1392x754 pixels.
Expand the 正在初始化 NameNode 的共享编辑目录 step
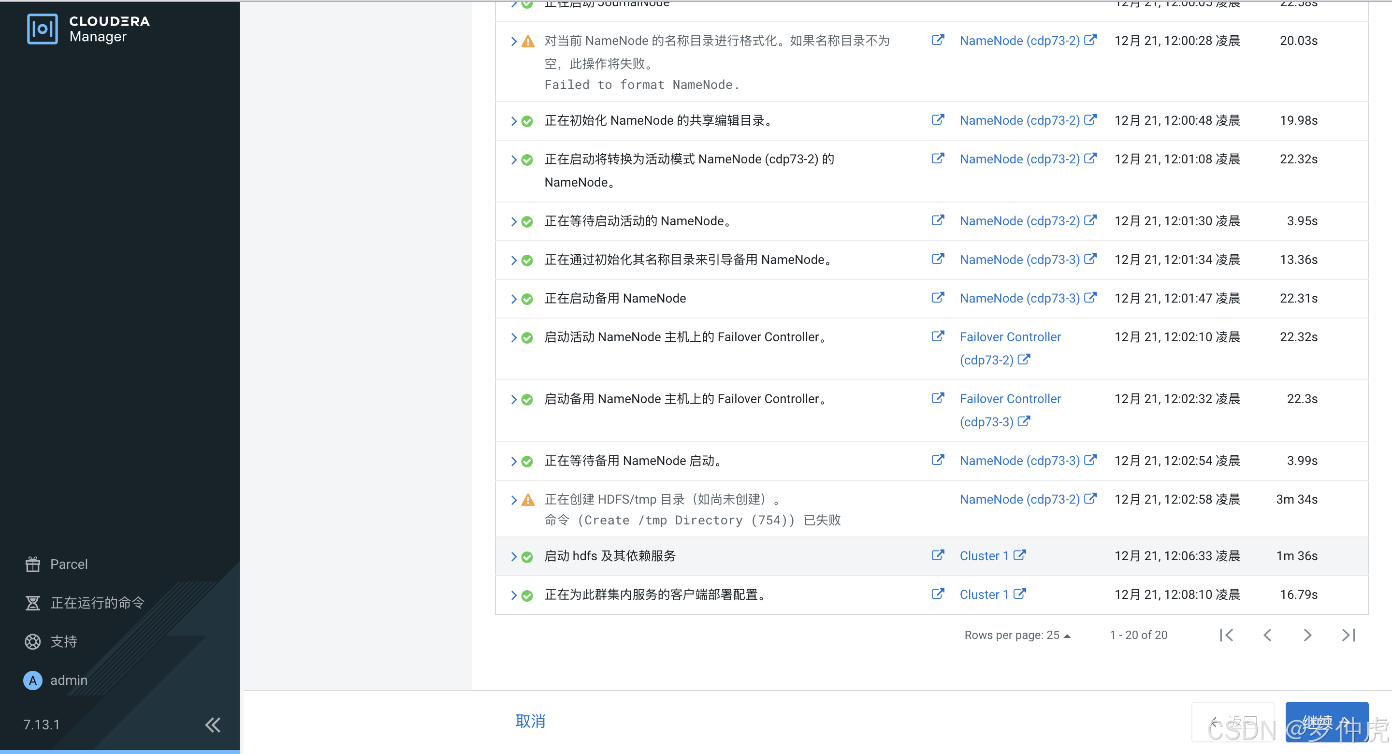click(513, 121)
